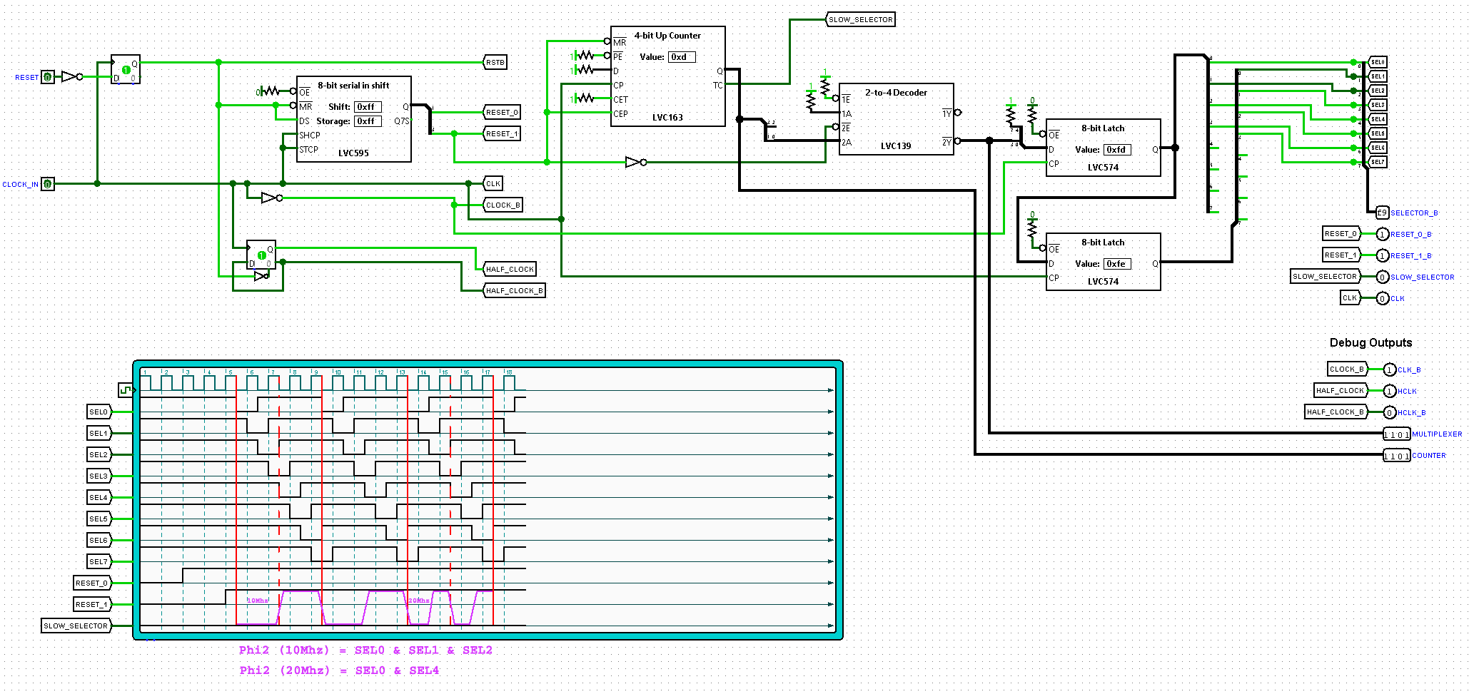Select the Phi2 (20Mhz) text label
This screenshot has height=694, width=1474.
(339, 670)
